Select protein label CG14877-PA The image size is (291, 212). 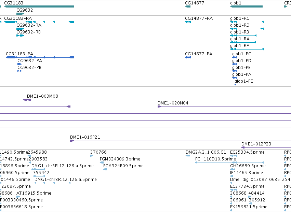point(199,54)
